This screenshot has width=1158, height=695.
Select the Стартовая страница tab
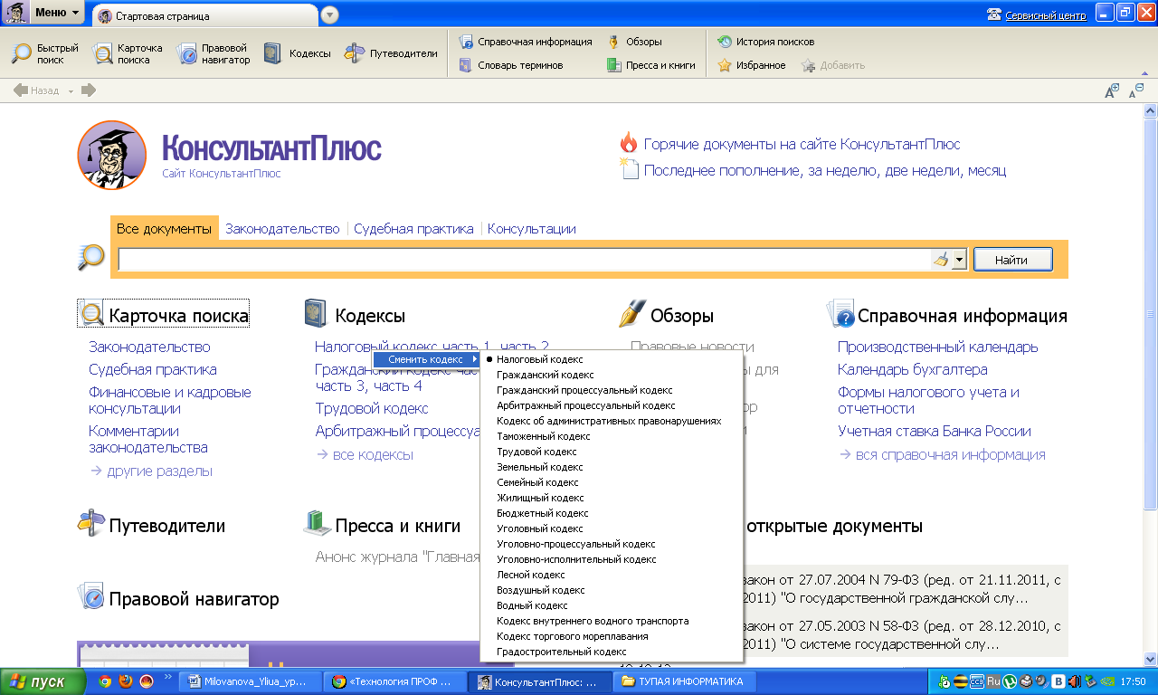tap(204, 16)
